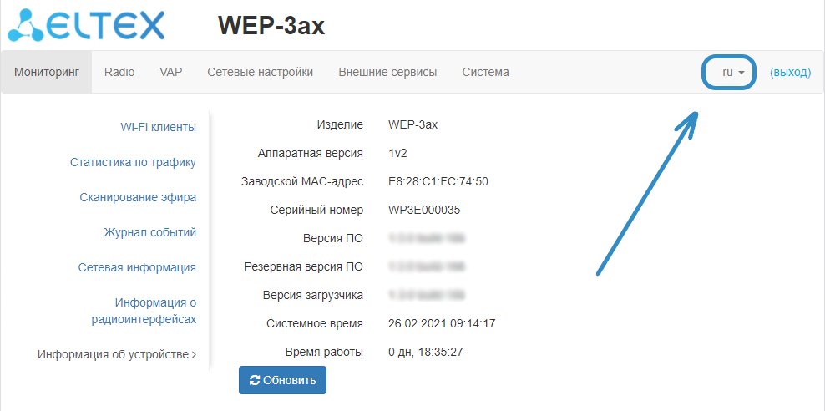Show the Журнал событий
Screen dimensions: 825x411
(x=150, y=232)
